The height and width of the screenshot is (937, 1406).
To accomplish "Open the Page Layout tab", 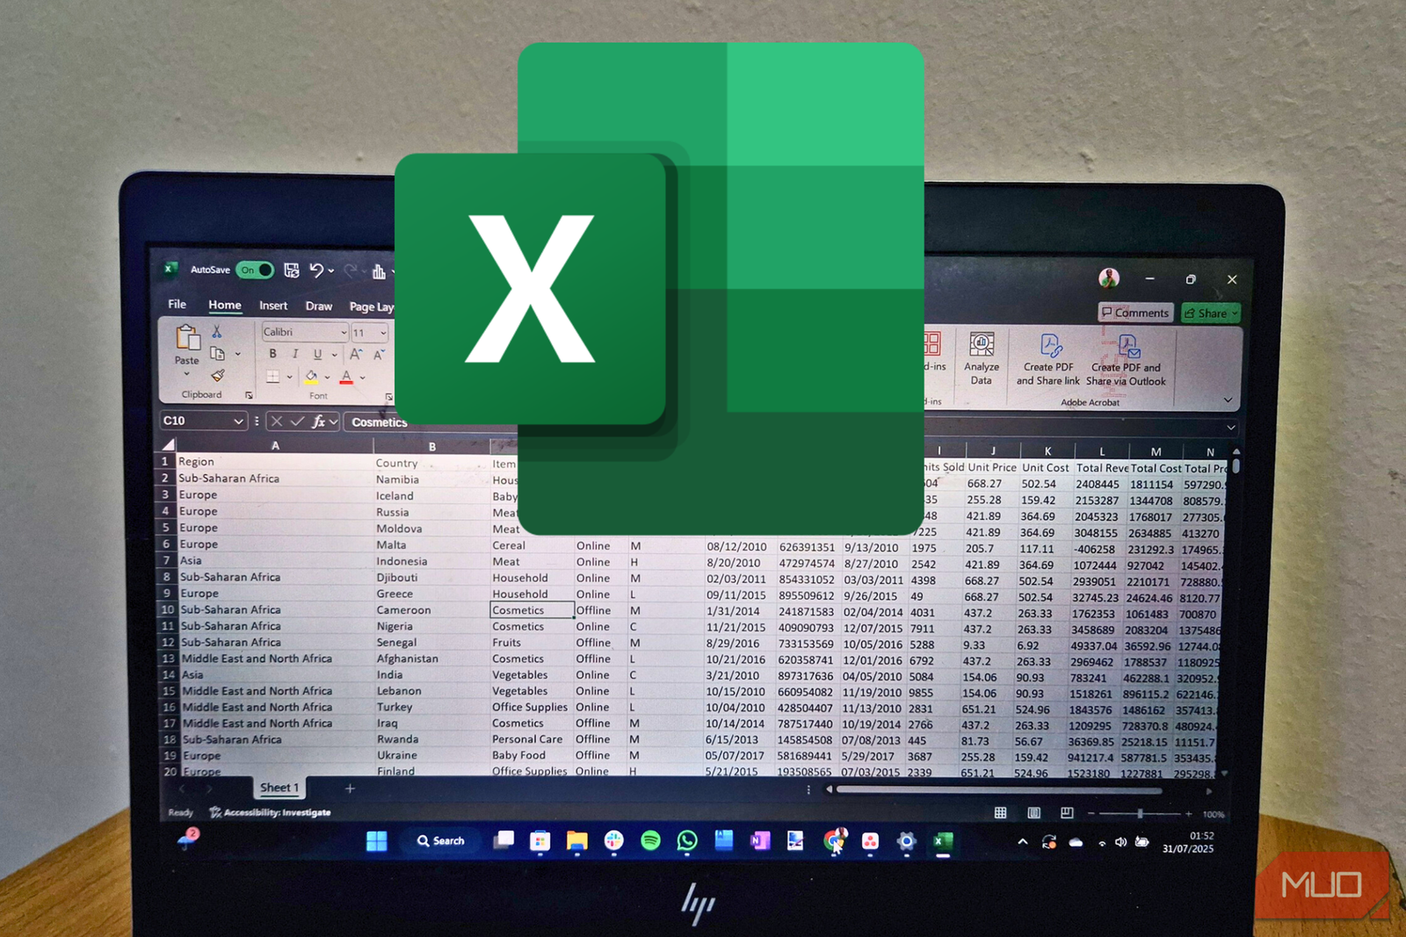I will click(372, 307).
